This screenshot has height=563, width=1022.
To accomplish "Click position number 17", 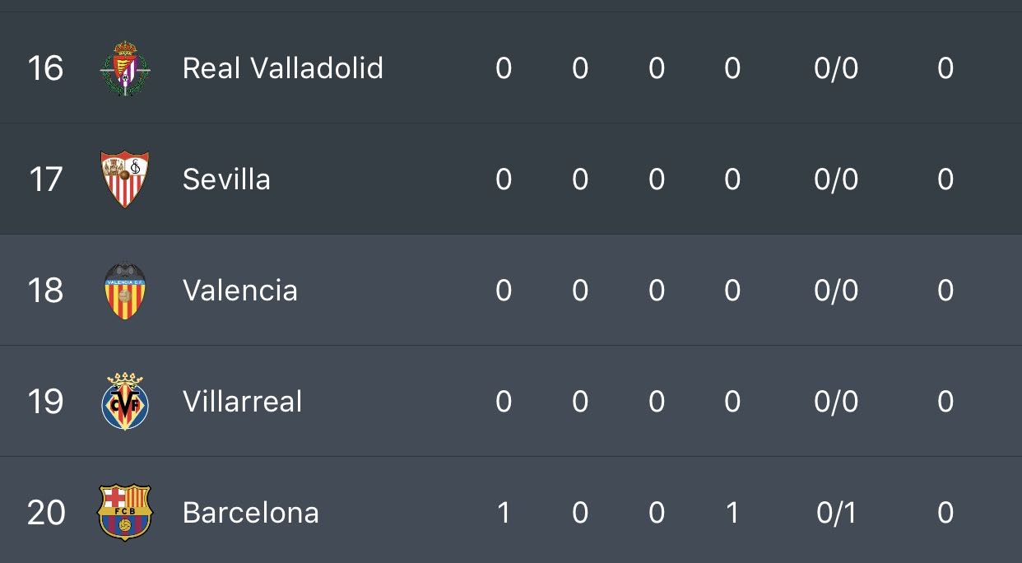I will point(45,179).
